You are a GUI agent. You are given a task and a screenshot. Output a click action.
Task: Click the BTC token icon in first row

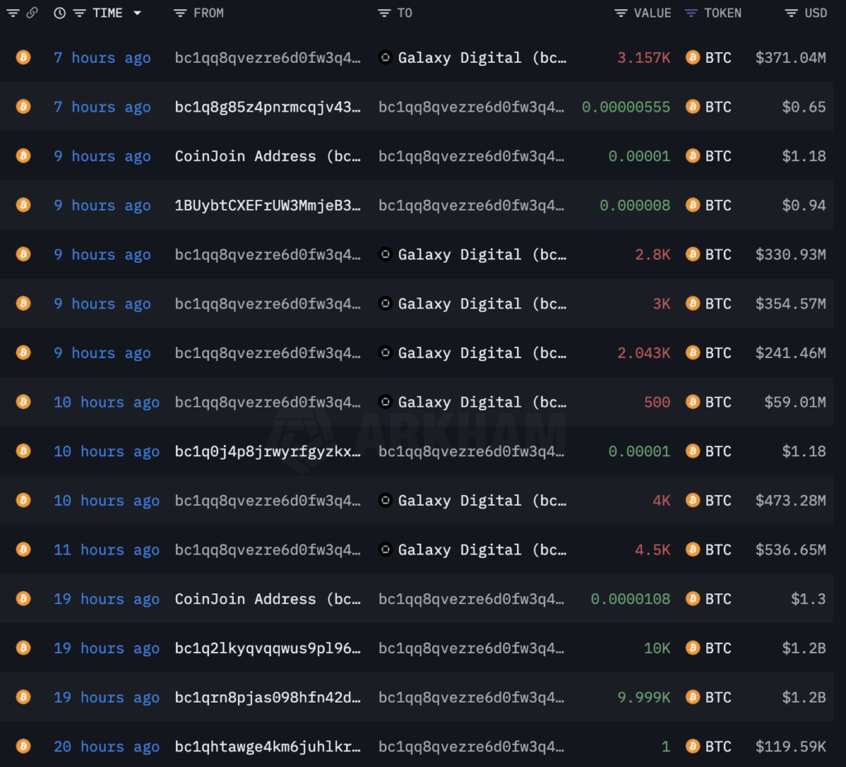coord(692,58)
